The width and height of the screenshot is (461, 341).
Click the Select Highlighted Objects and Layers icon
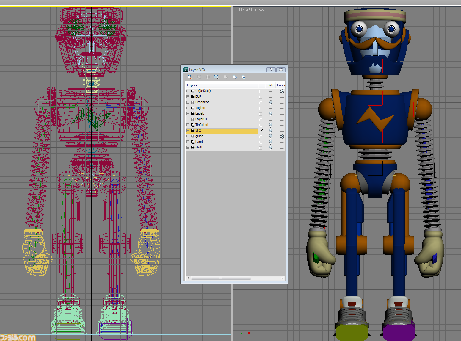(217, 77)
